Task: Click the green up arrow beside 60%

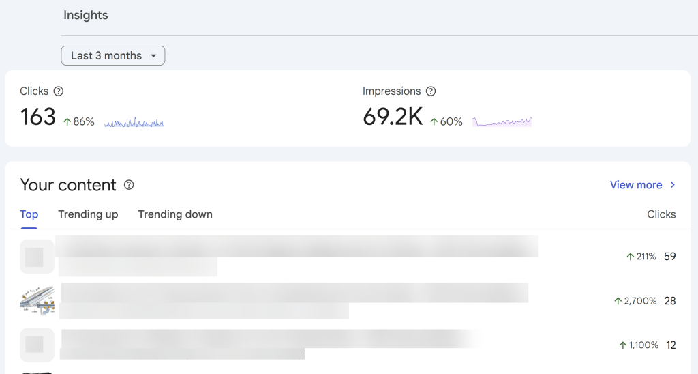Action: (434, 121)
